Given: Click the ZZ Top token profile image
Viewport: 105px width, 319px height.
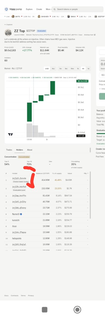Looking at the screenshot, I should click(8, 32).
